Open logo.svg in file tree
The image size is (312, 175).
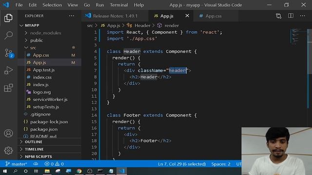pos(42,92)
